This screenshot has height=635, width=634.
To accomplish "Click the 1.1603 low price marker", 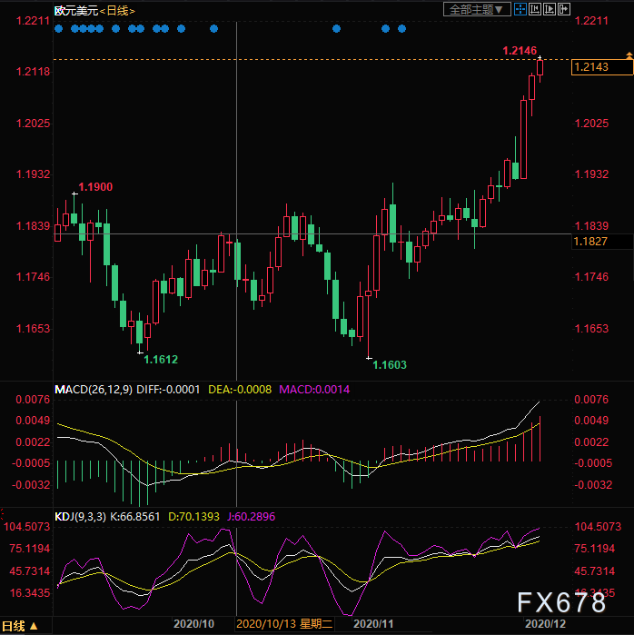I will (x=390, y=364).
